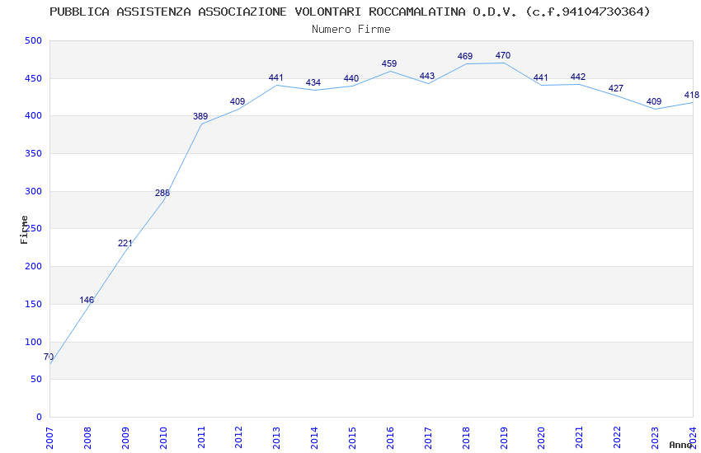The height and width of the screenshot is (453, 701).
Task: Click the x-axis year 2020
Action: (x=541, y=438)
